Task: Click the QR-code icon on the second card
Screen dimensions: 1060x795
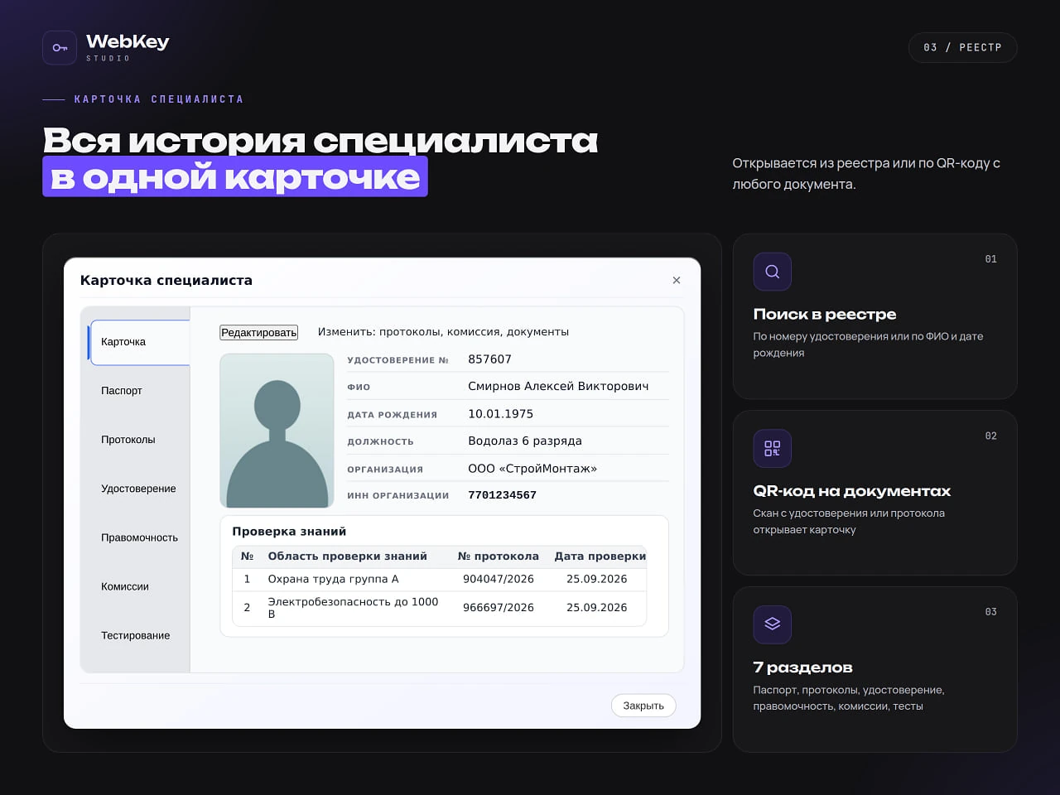Action: pyautogui.click(x=772, y=448)
